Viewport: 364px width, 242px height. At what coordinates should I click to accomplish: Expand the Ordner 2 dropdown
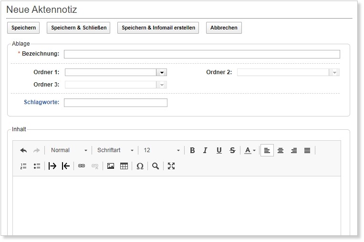[334, 72]
